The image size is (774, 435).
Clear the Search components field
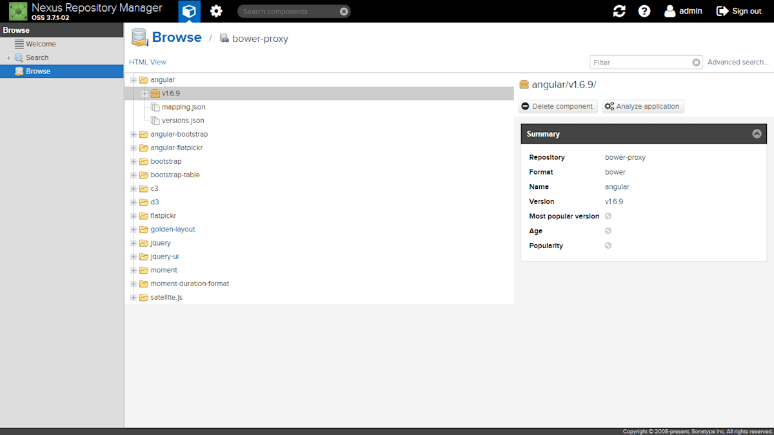[x=344, y=12]
